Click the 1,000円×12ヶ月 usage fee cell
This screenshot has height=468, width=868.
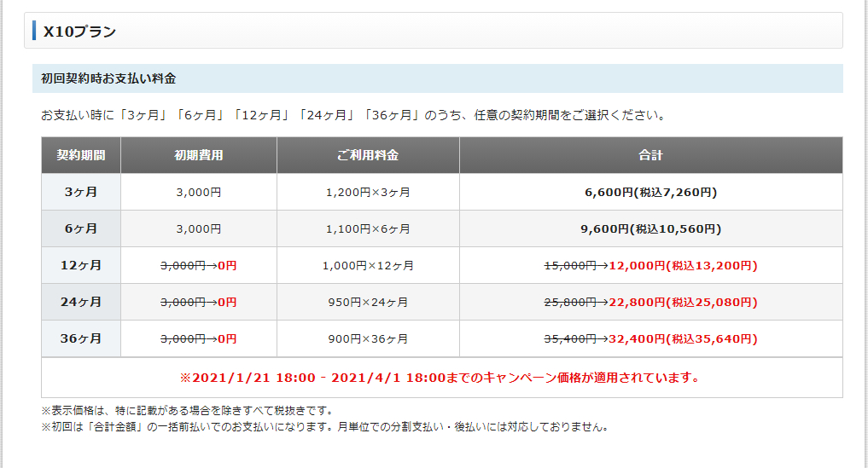click(368, 265)
